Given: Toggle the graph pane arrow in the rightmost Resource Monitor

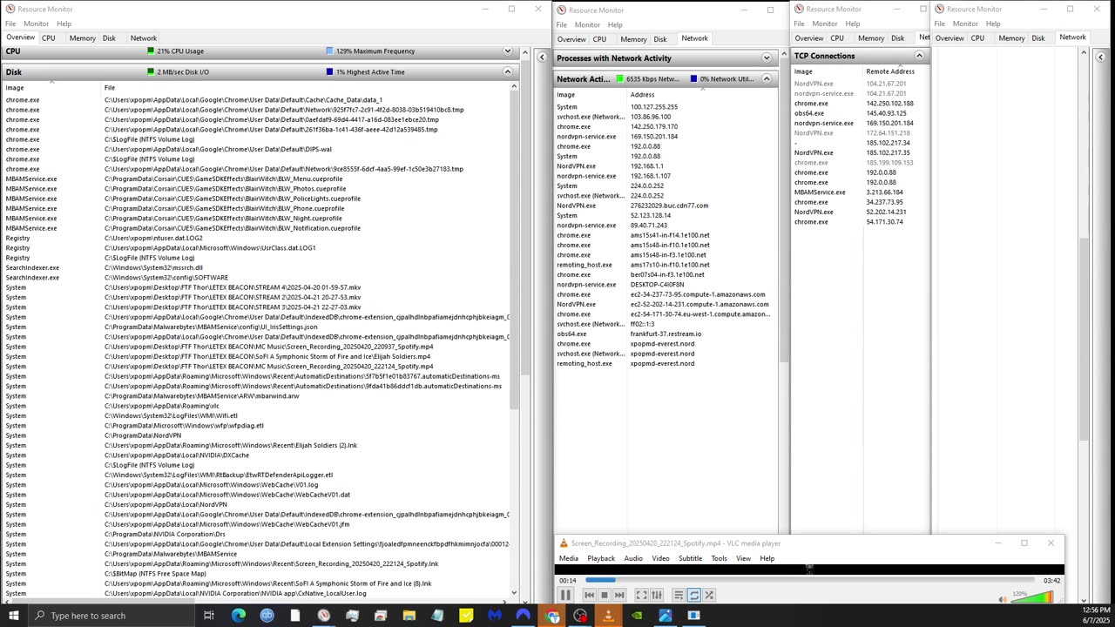Looking at the screenshot, I should click(1100, 57).
